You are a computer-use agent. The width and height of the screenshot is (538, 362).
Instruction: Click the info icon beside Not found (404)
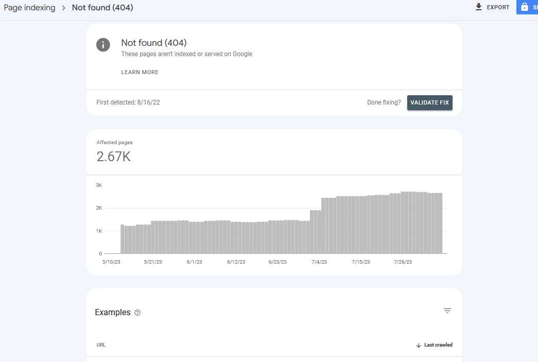pyautogui.click(x=103, y=45)
